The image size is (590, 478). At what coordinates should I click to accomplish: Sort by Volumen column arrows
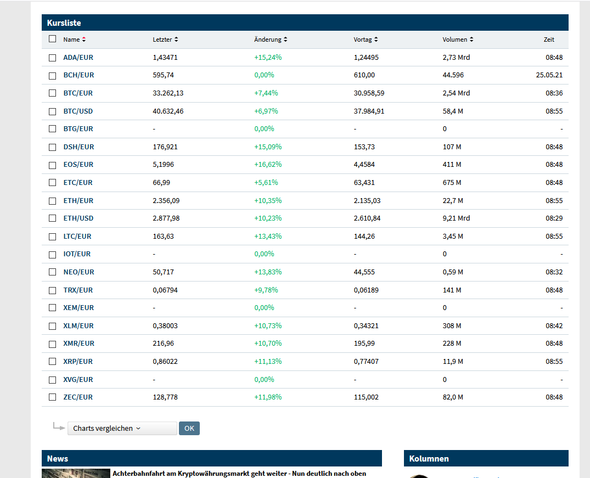point(471,40)
